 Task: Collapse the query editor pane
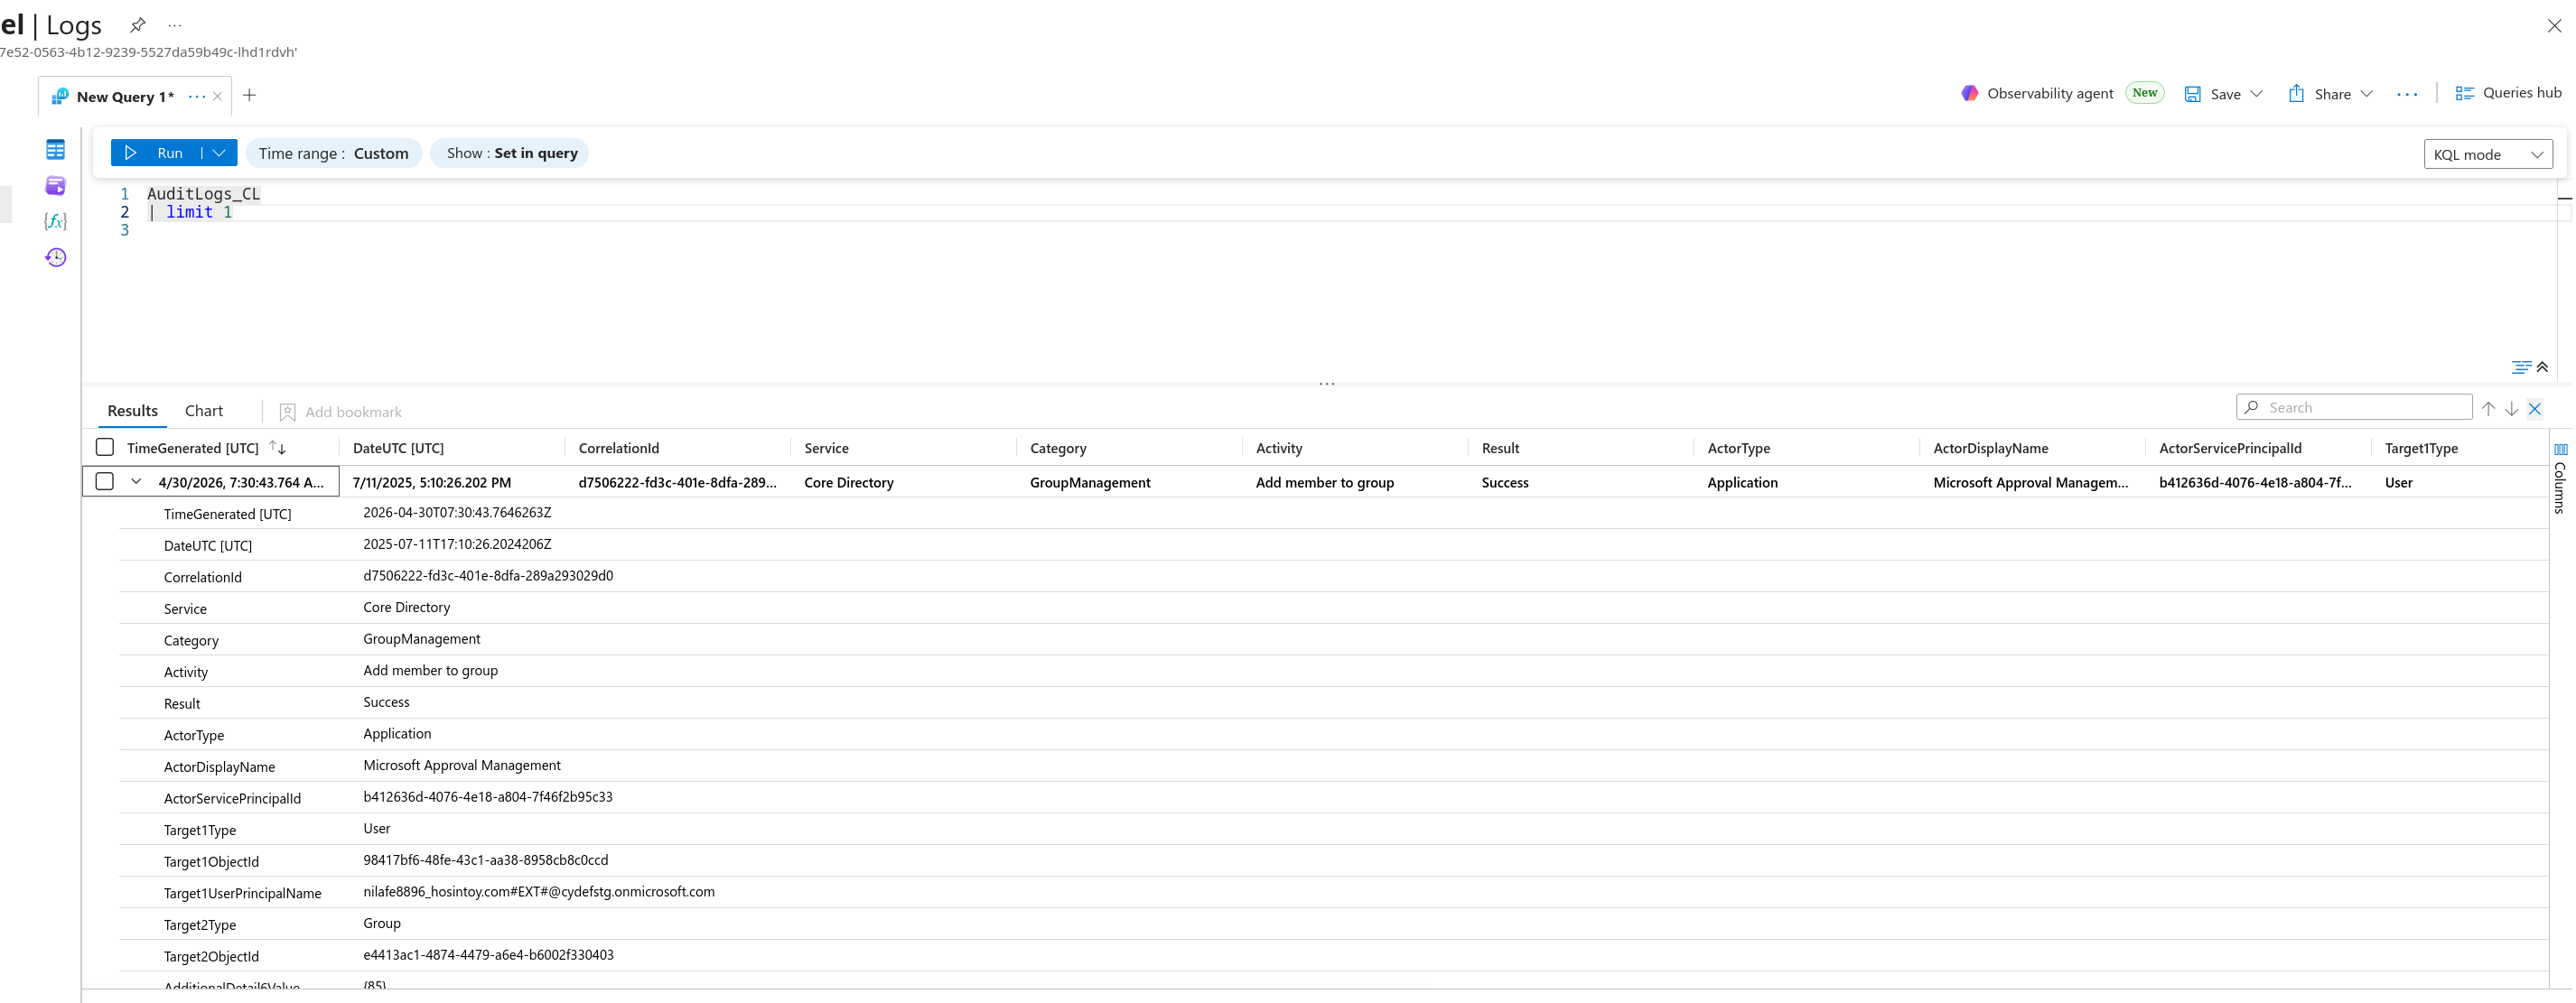point(2542,367)
